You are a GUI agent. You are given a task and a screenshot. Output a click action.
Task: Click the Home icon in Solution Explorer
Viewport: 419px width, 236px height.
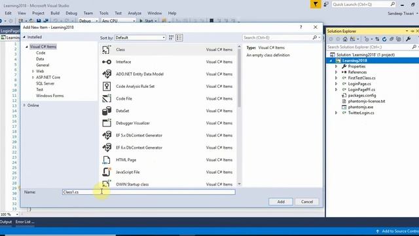(x=345, y=39)
